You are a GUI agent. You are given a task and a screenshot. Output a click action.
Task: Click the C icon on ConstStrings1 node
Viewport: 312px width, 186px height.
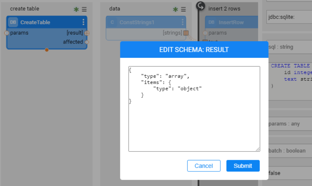pyautogui.click(x=112, y=22)
